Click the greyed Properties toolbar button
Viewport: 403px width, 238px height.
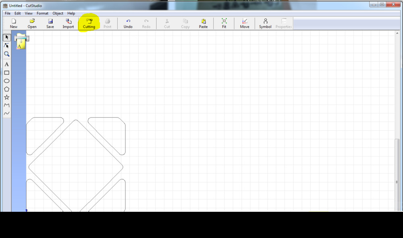(x=283, y=23)
